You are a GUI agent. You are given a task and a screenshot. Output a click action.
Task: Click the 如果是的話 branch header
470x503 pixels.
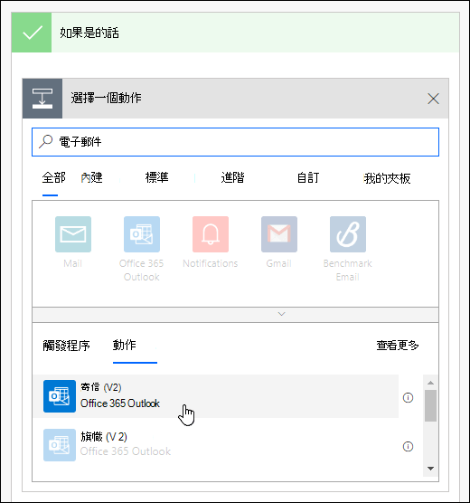[235, 33]
